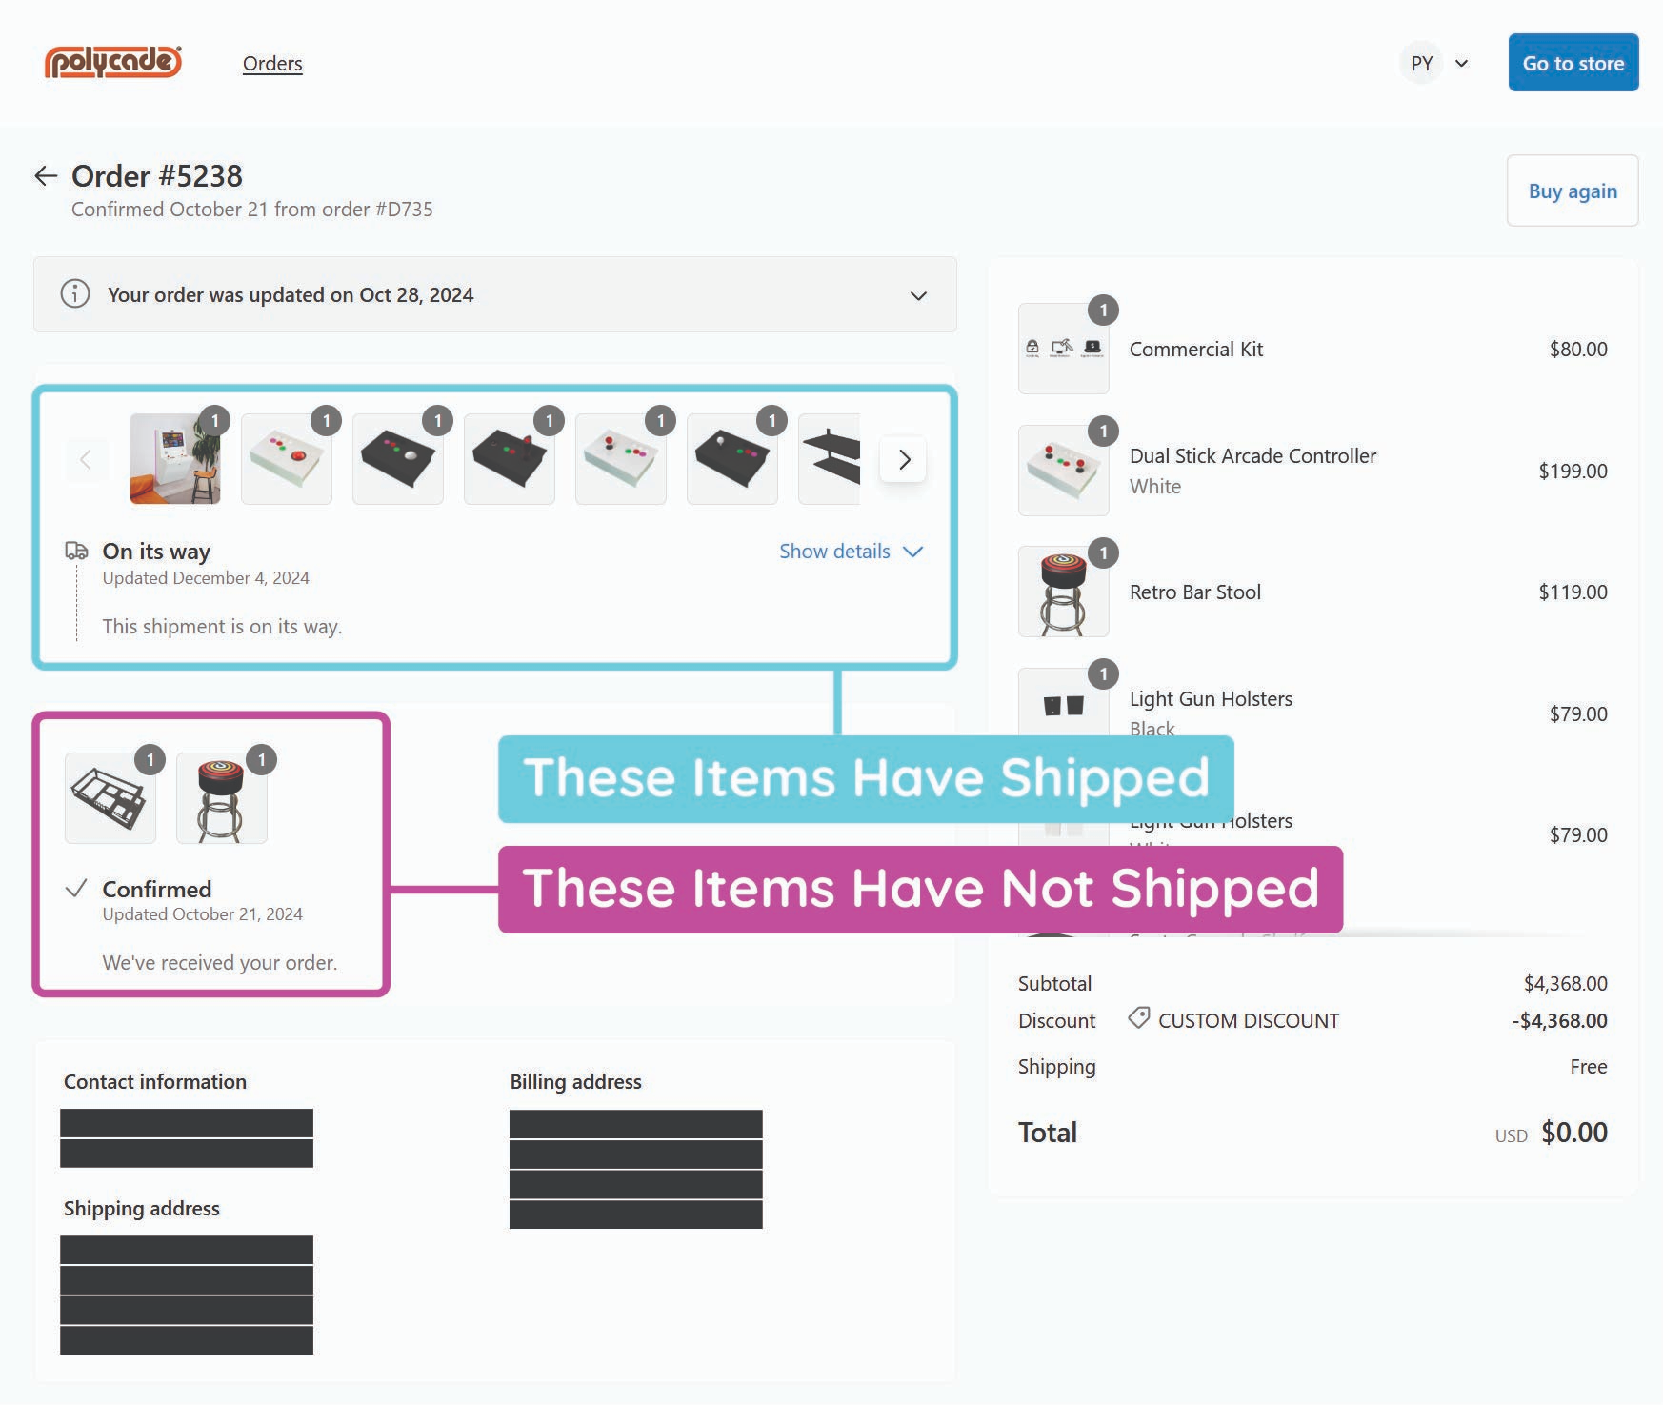The height and width of the screenshot is (1405, 1663).
Task: Expand Show details for the shipment
Action: click(x=850, y=552)
